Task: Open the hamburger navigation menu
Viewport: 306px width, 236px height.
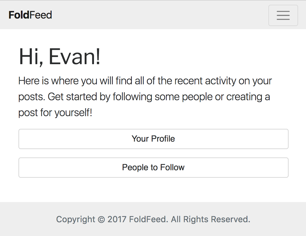Action: coord(283,15)
